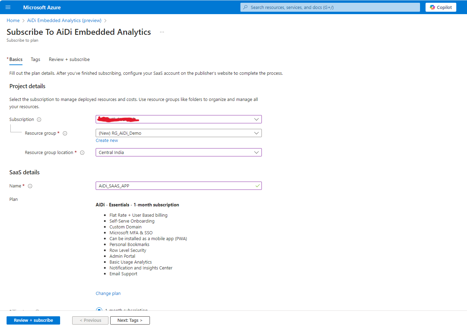467x328 pixels.
Task: Click Change plan link
Action: (108, 293)
